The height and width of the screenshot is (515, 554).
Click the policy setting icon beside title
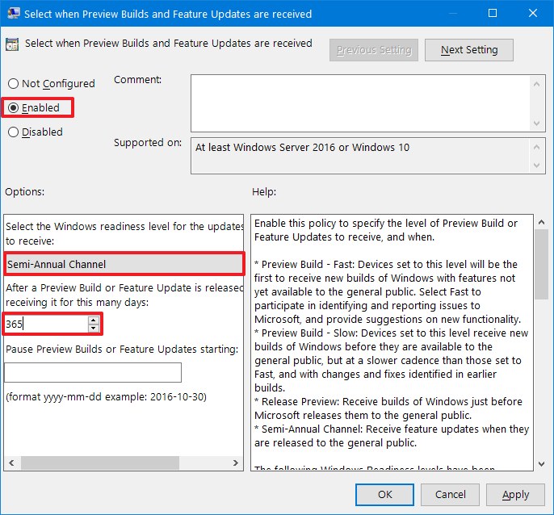tap(12, 44)
